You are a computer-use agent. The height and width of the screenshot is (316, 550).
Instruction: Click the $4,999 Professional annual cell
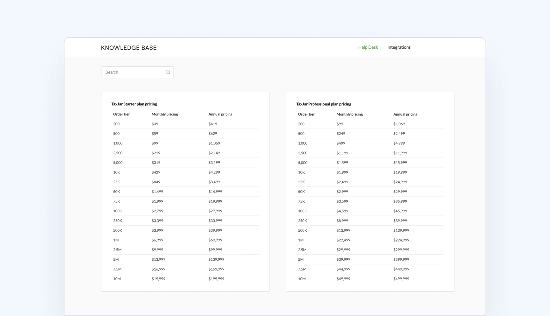[399, 143]
